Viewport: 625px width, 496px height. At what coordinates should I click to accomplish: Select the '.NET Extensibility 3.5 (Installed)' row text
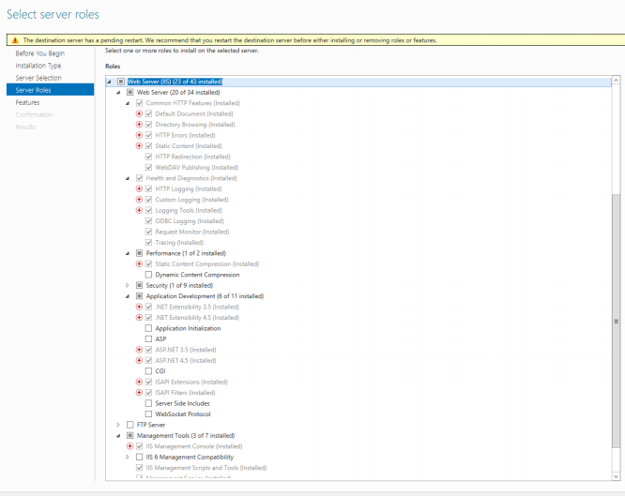coord(197,307)
